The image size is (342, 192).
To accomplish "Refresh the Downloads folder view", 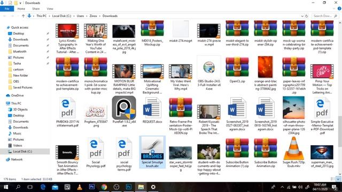I will click(x=306, y=16).
